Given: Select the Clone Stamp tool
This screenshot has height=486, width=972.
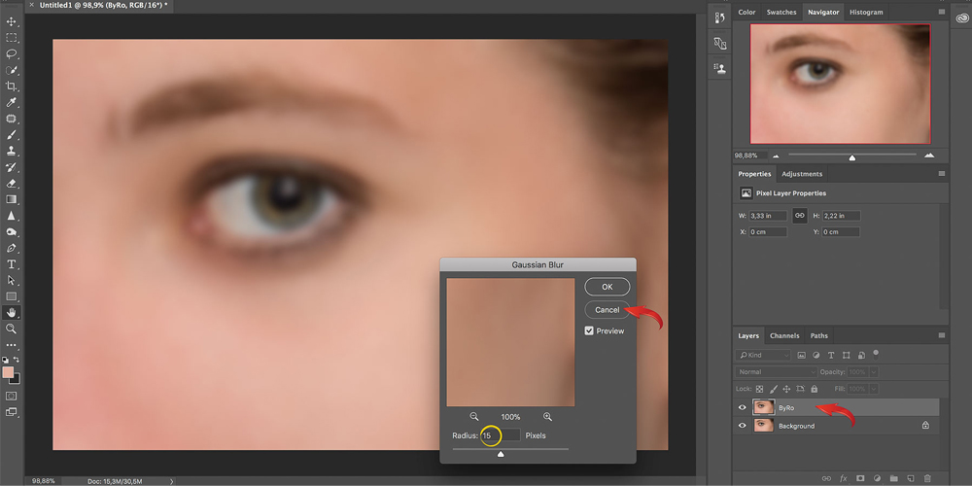Looking at the screenshot, I should pyautogui.click(x=11, y=151).
